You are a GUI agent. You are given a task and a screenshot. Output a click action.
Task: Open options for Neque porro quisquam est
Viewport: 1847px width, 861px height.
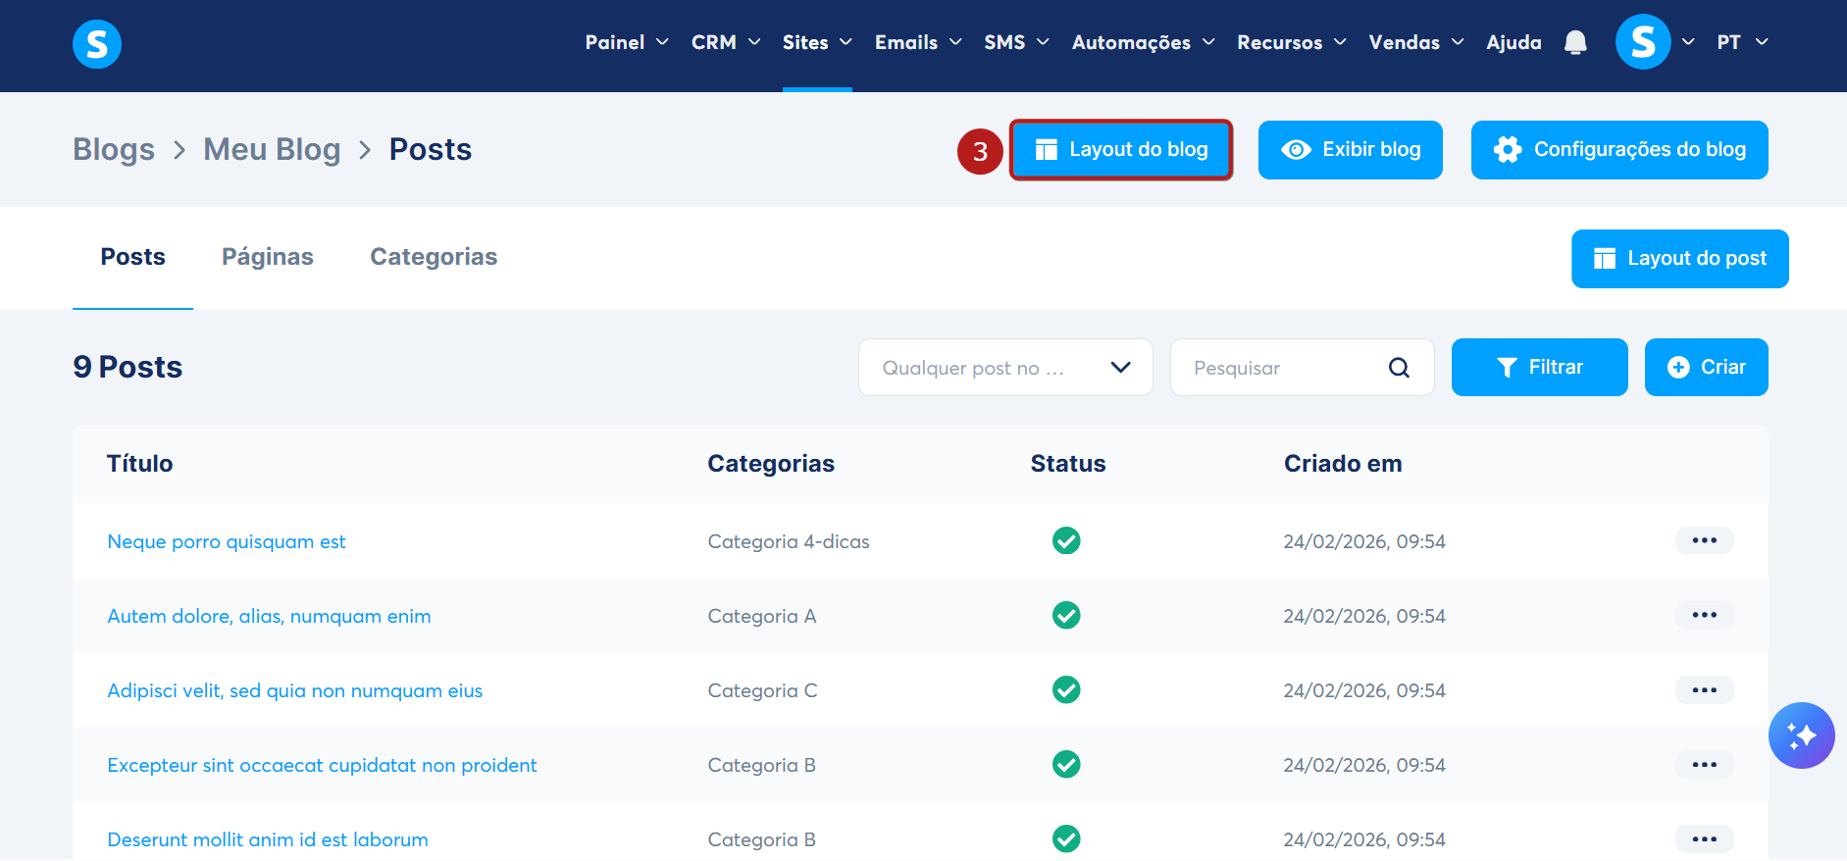click(1704, 540)
